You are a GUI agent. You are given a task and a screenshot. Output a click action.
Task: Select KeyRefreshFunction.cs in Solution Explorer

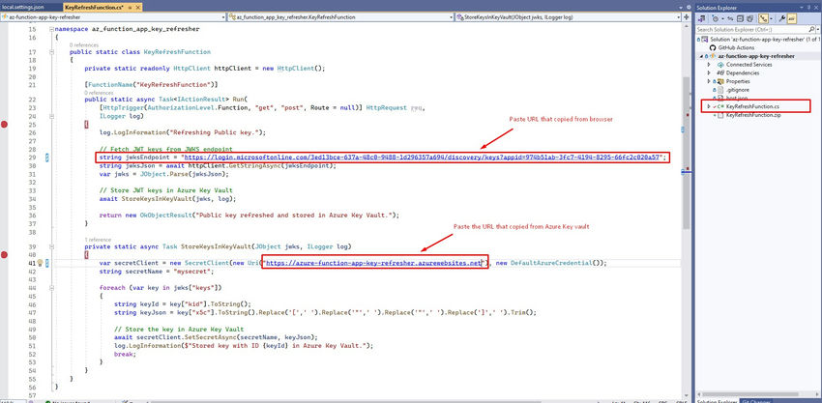point(752,106)
